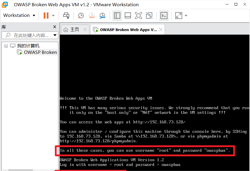Image resolution: width=250 pixels, height=171 pixels.
Task: Take a snapshot of this VM
Action: 81,15
